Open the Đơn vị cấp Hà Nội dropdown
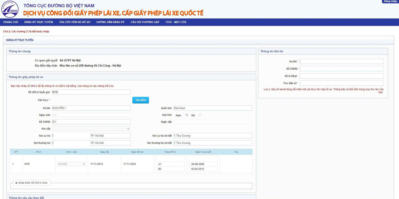This screenshot has height=199, width=399. pyautogui.click(x=71, y=164)
